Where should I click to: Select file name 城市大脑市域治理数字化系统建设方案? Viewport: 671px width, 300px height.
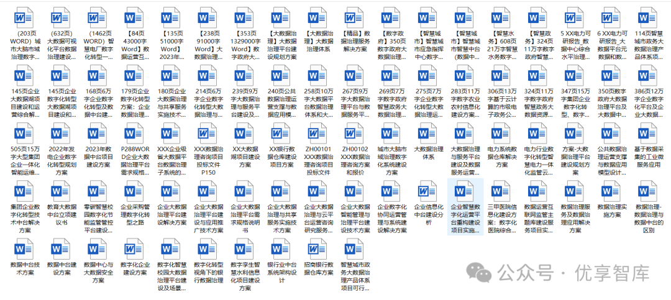coord(391,161)
